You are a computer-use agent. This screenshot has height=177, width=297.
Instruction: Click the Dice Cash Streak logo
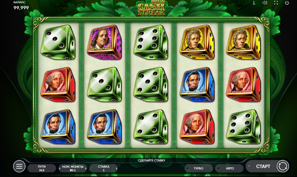(x=151, y=8)
